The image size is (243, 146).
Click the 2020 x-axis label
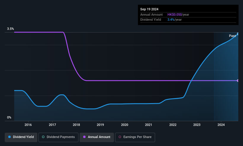click(125, 125)
